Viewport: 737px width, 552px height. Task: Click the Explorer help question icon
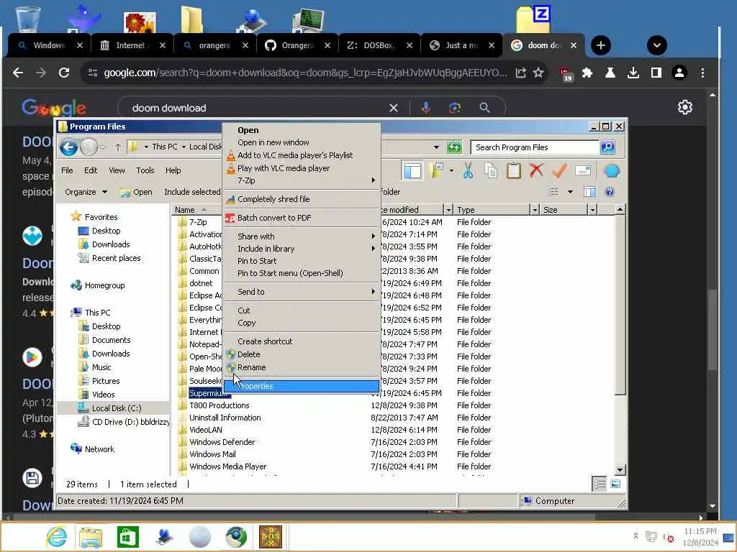pyautogui.click(x=610, y=192)
